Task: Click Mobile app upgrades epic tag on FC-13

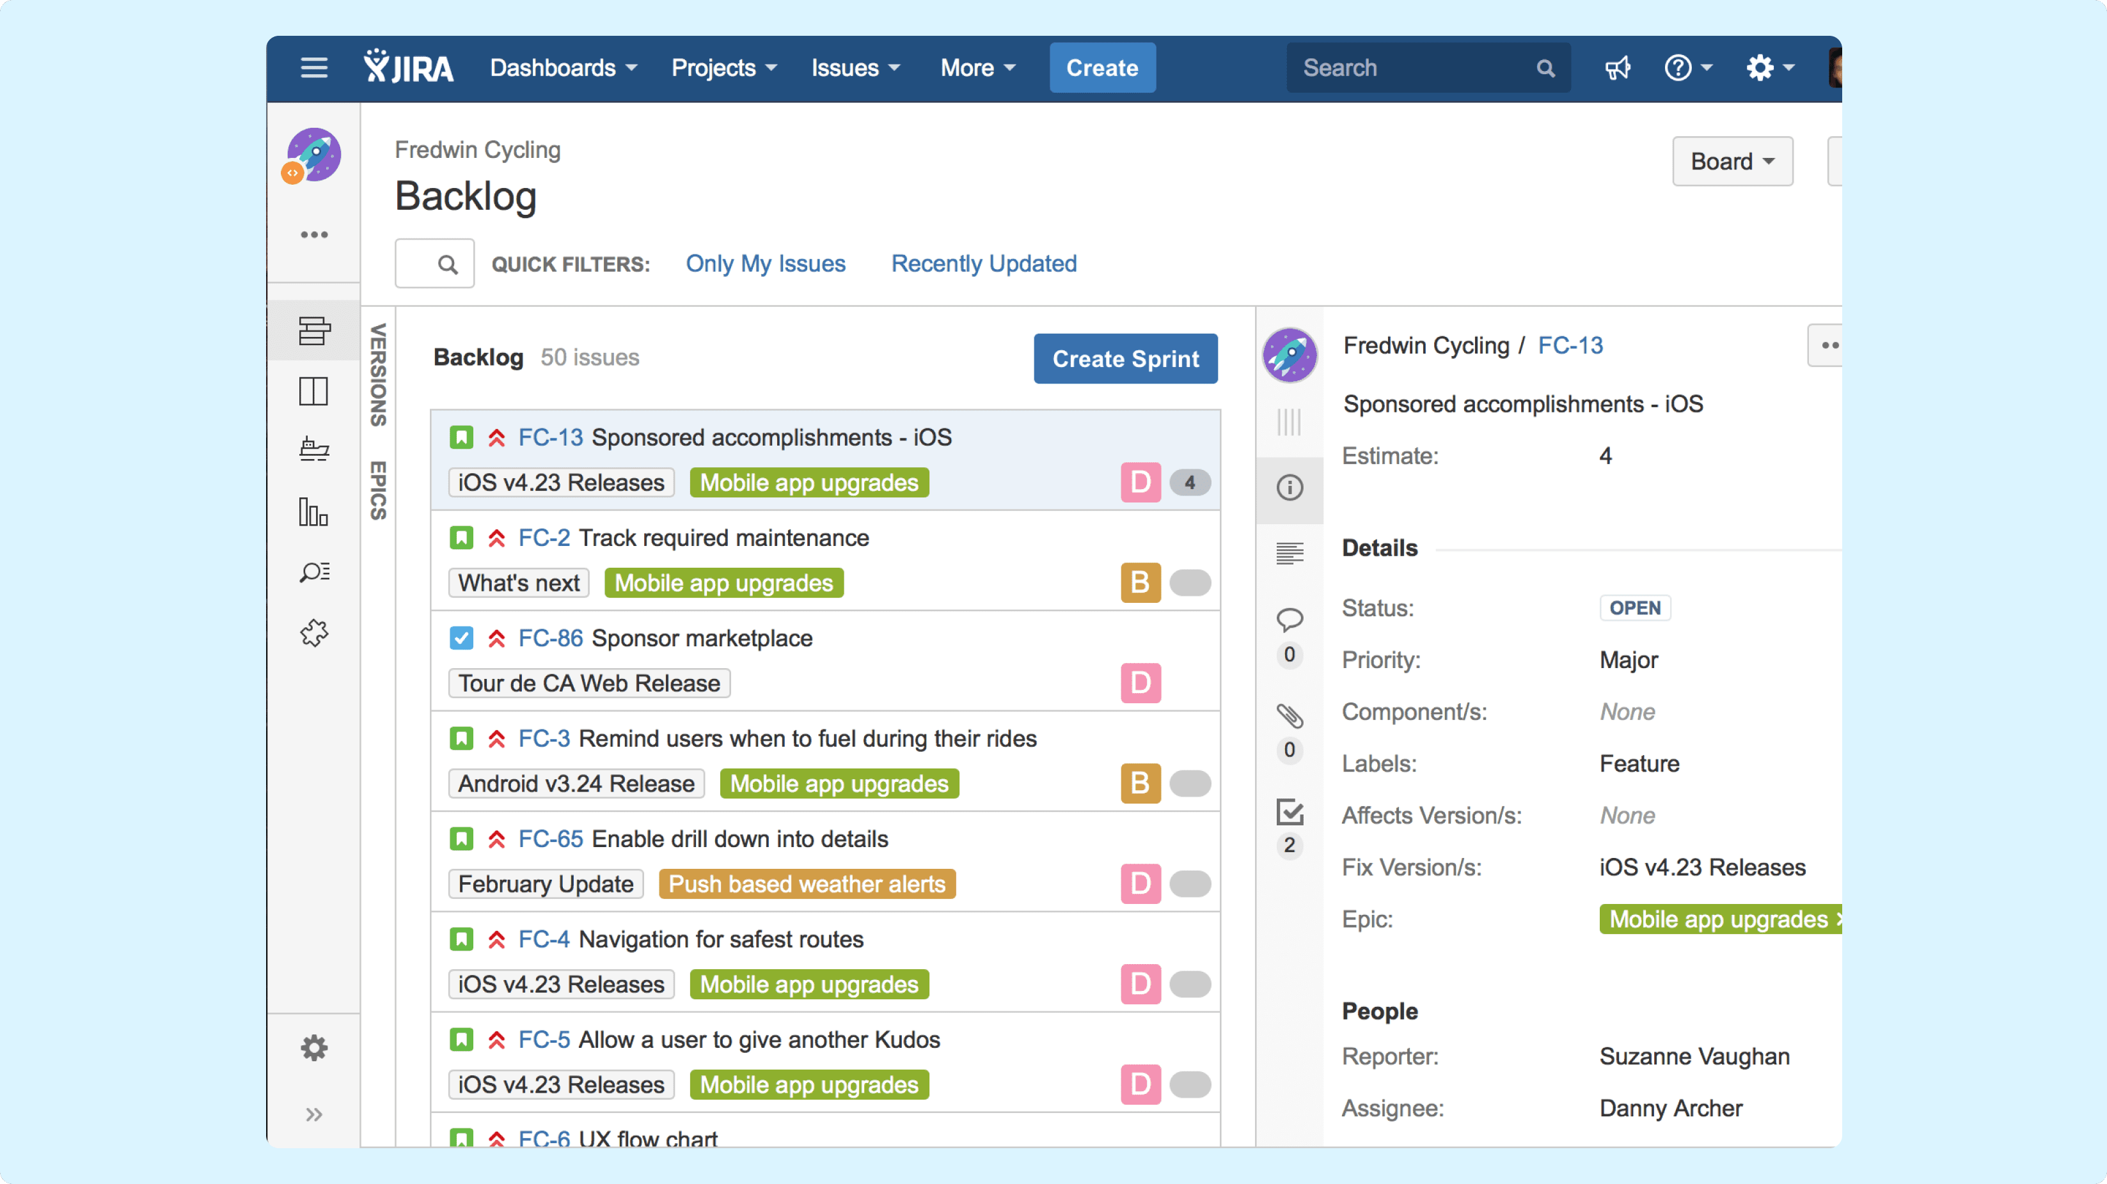Action: tap(809, 483)
